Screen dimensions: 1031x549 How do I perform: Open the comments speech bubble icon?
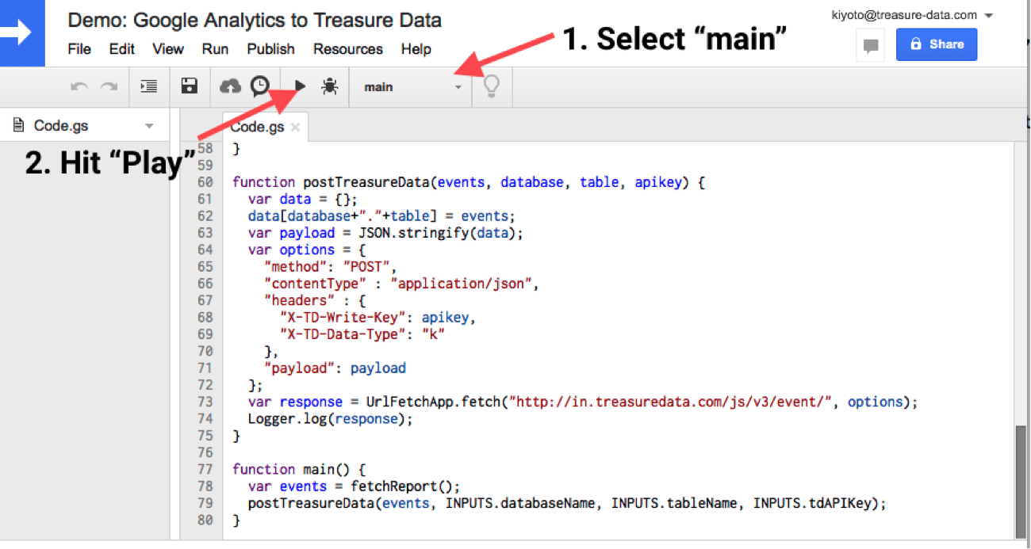pyautogui.click(x=871, y=46)
